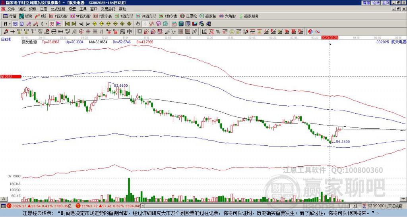Click the 论坛 forum button
The width and height of the screenshot is (407, 217).
pos(376,2)
